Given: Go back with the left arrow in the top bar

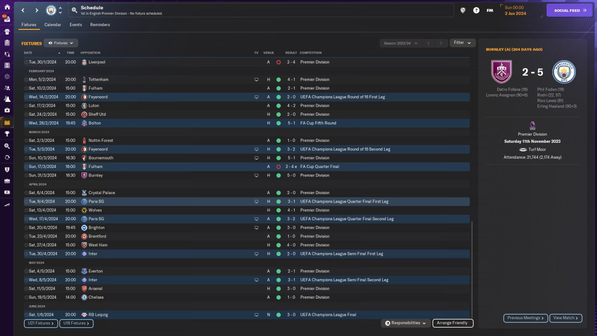Looking at the screenshot, I should point(23,10).
